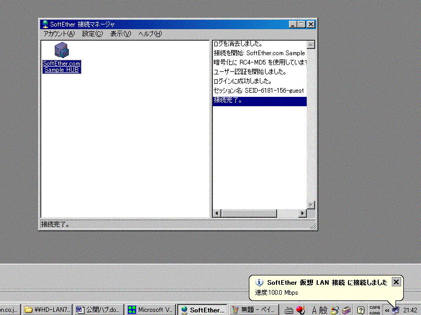Open the ヘルプ(H) menu
Screen dimensions: 421x315
(150, 34)
